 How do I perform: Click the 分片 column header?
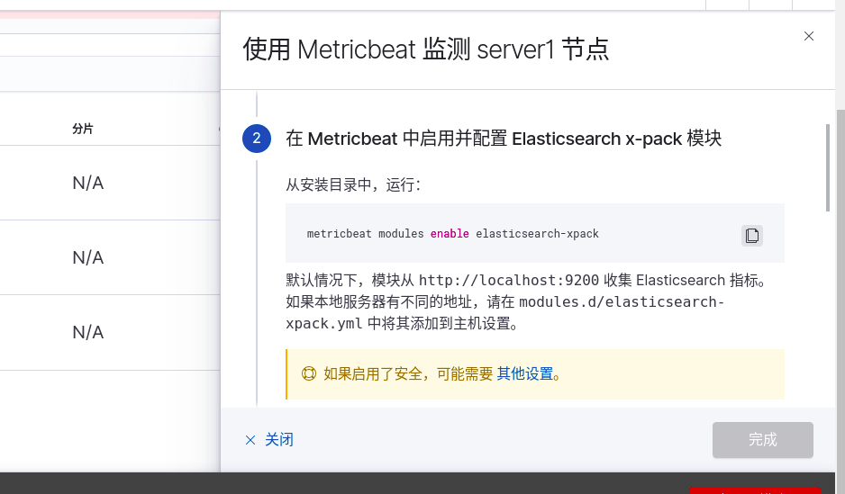click(83, 129)
